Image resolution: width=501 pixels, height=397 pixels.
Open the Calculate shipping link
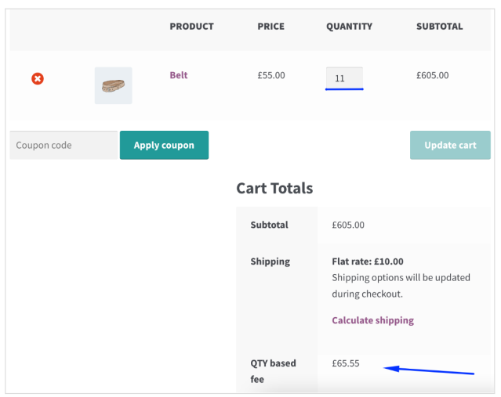(x=372, y=320)
